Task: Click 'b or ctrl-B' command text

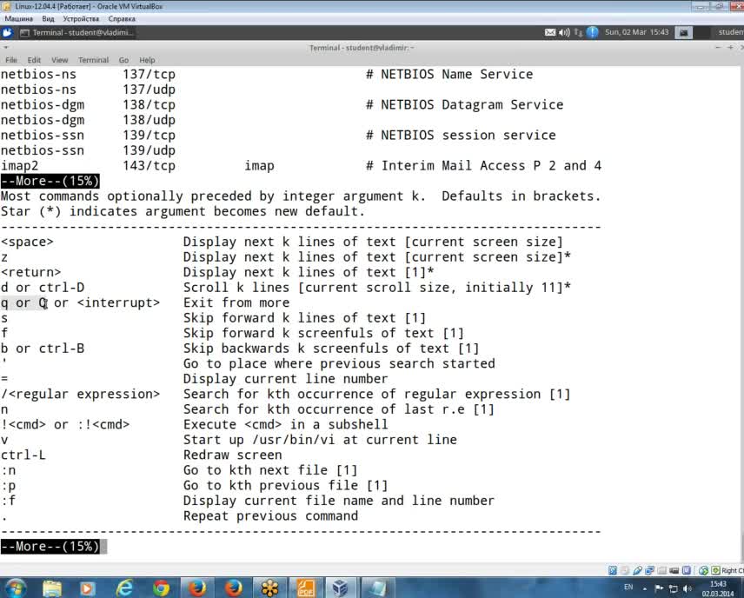Action: tap(43, 349)
